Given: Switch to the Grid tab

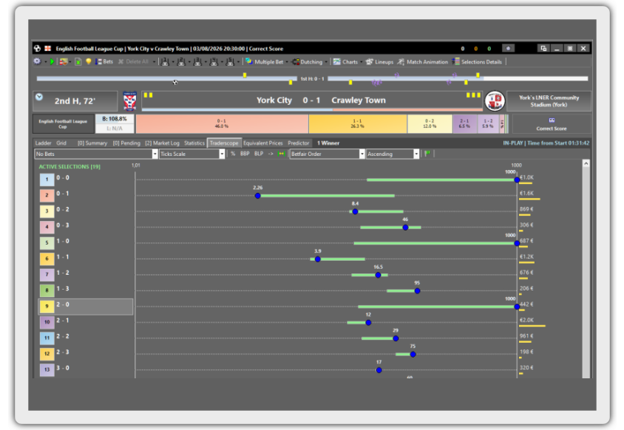Looking at the screenshot, I should click(x=61, y=143).
